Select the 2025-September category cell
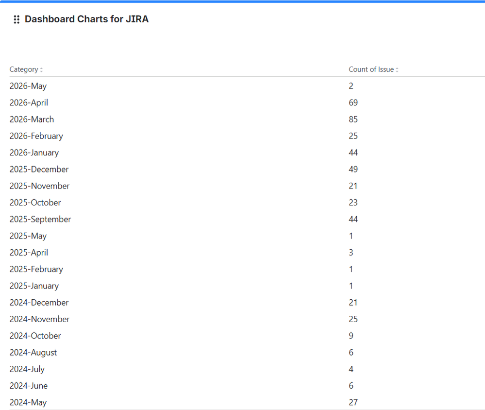Screen dimensions: 485x410 click(x=40, y=220)
